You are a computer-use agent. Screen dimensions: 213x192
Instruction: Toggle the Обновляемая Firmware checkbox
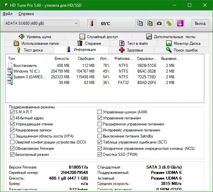point(12,149)
